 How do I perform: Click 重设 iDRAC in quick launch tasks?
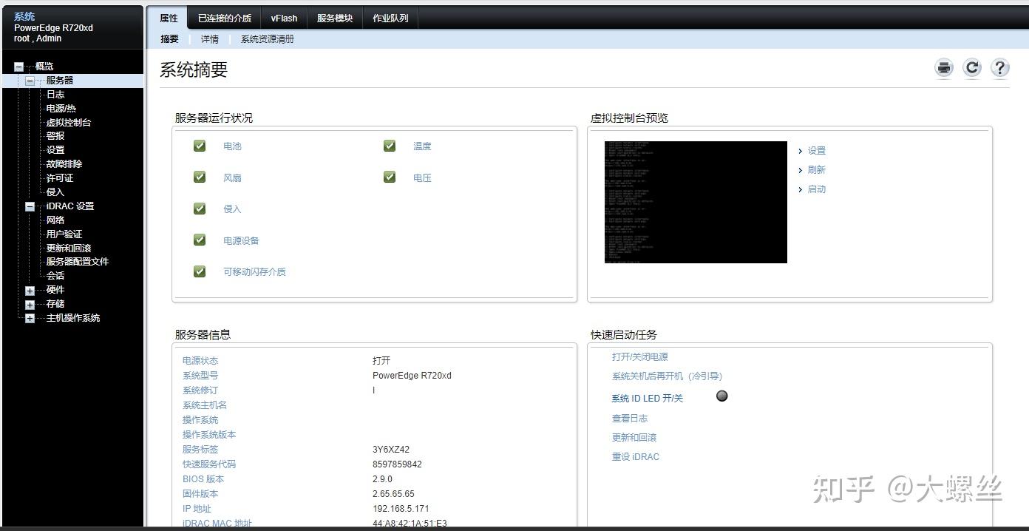pyautogui.click(x=636, y=456)
